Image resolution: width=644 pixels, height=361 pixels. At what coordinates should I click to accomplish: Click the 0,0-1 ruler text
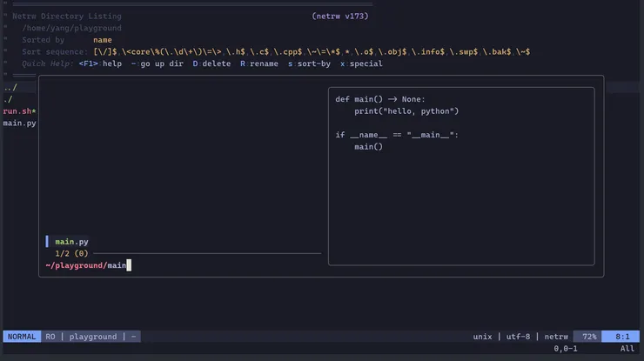565,348
